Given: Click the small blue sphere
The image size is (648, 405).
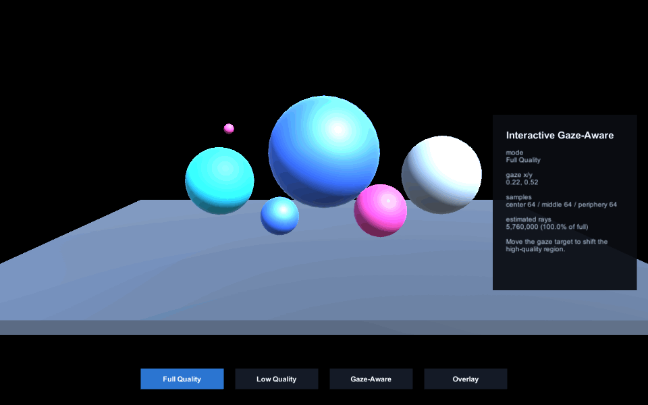Looking at the screenshot, I should (279, 216).
